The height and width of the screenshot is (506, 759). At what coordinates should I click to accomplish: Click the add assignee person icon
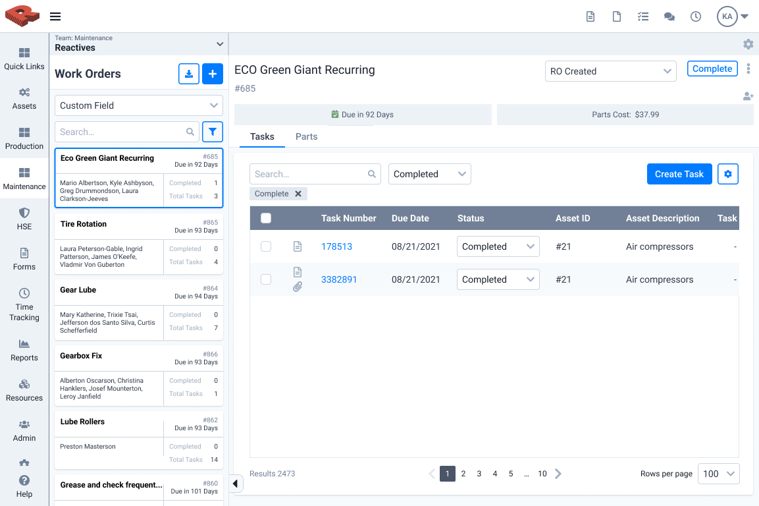748,96
